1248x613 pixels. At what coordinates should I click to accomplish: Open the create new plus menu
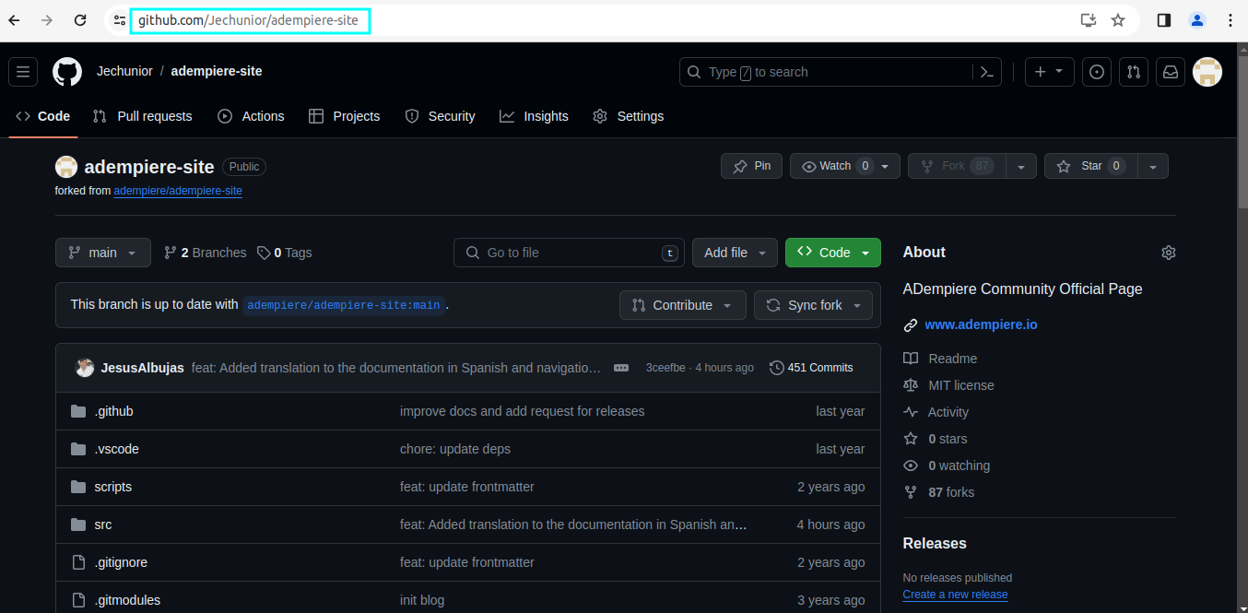[1049, 72]
